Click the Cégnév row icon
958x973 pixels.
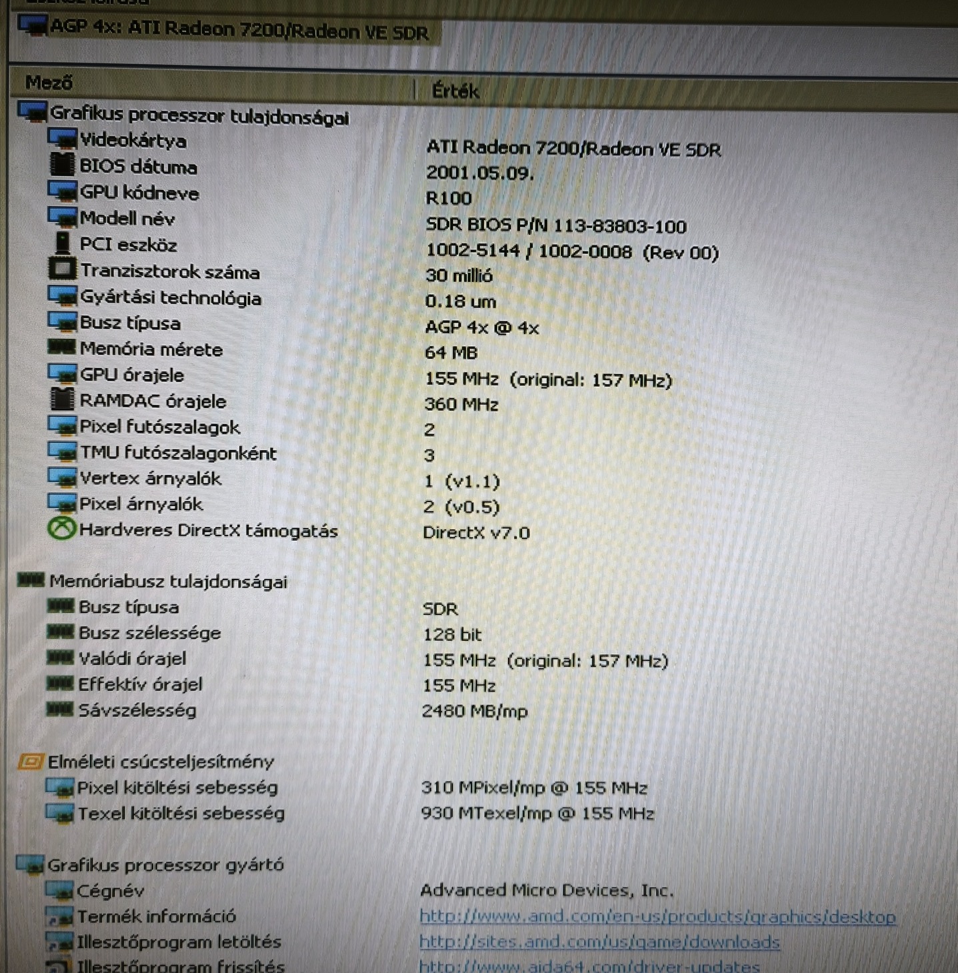point(59,890)
